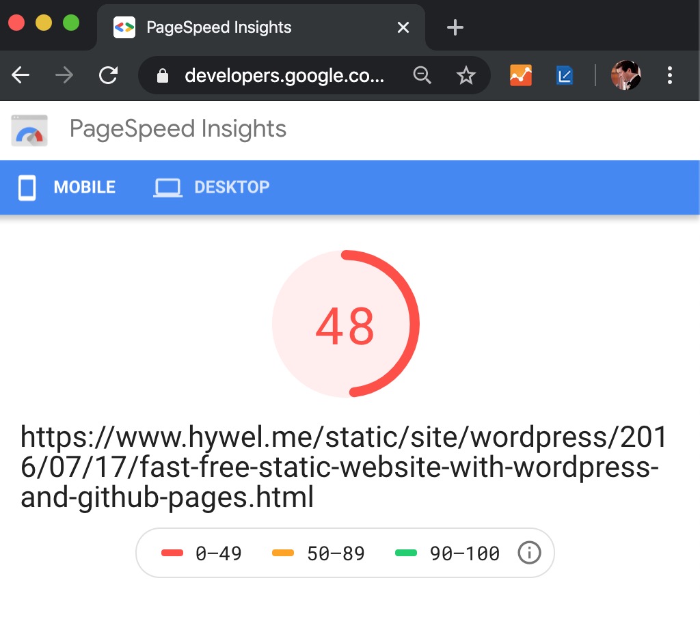This screenshot has width=700, height=630.
Task: Click the red 0–49 legend swatch
Action: point(172,553)
